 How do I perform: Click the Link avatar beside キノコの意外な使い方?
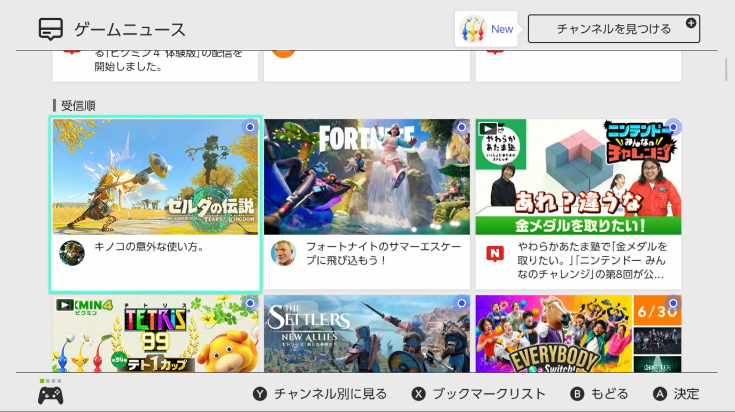tap(72, 253)
